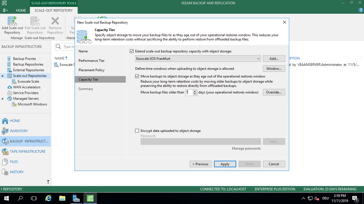
Task: Click the help question mark icon
Action: [x=361, y=10]
